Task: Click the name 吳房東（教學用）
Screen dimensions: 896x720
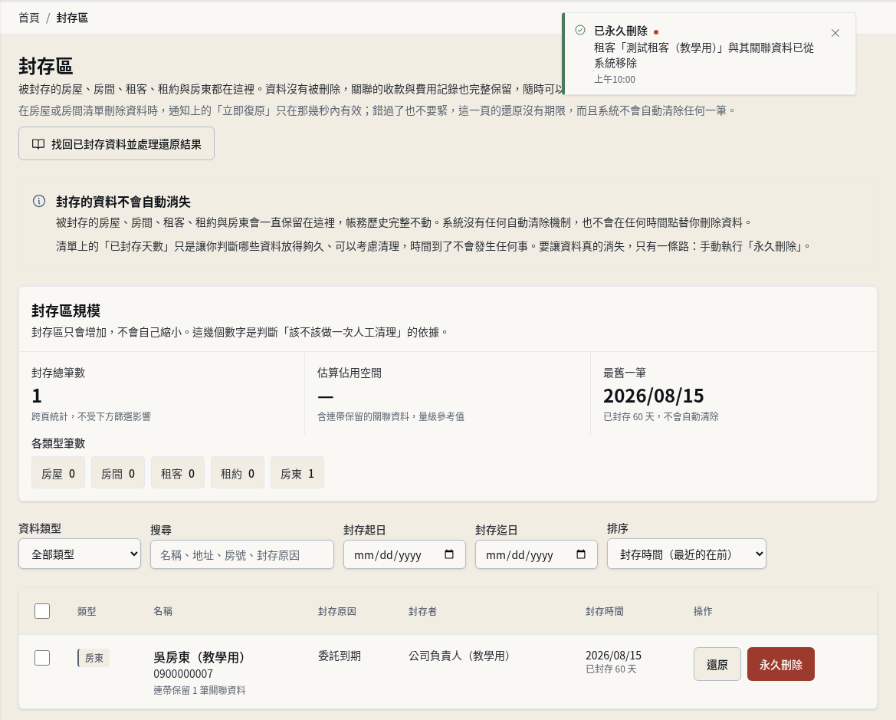Action: pyautogui.click(x=199, y=657)
